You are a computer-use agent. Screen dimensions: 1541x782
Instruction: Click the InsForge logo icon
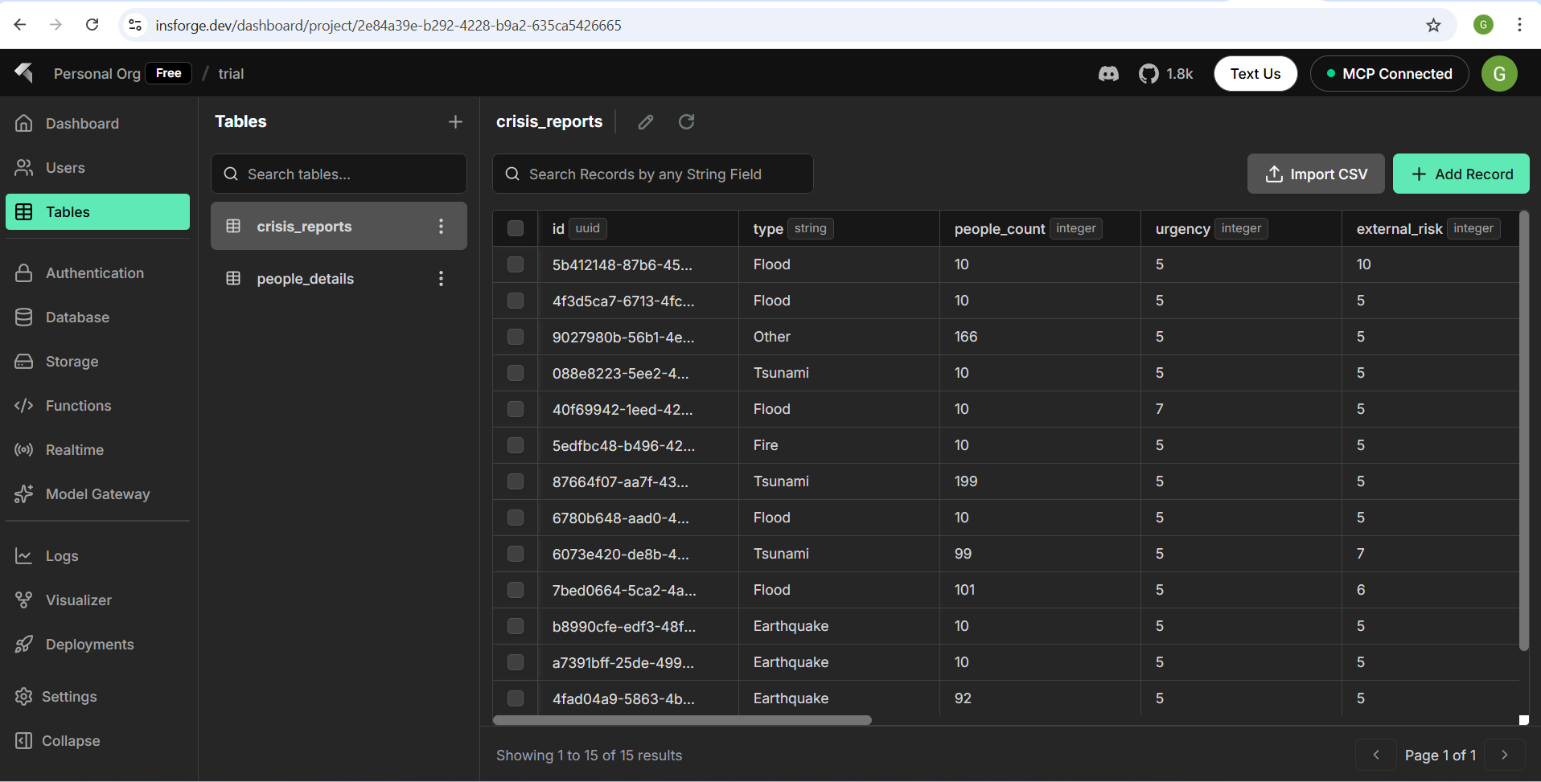[24, 73]
